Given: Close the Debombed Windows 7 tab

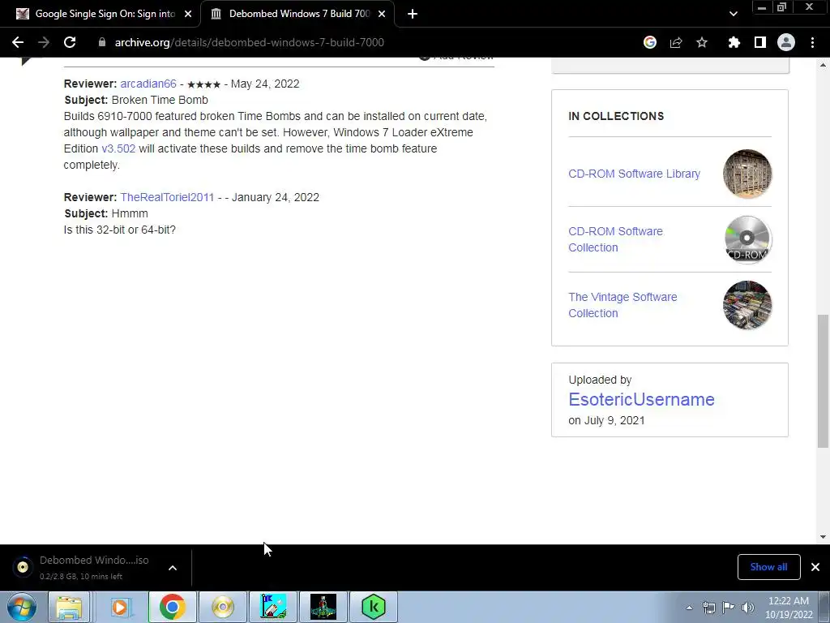Looking at the screenshot, I should [x=382, y=14].
